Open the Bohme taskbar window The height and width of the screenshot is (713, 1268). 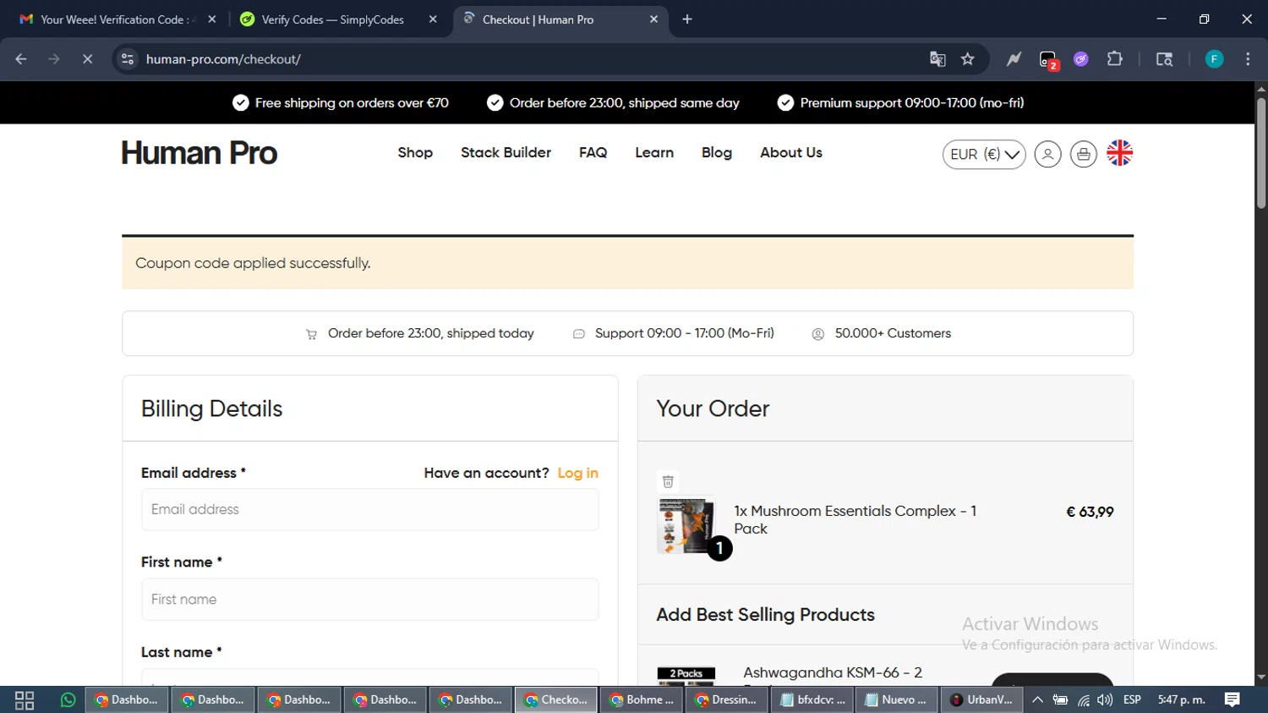pos(642,700)
